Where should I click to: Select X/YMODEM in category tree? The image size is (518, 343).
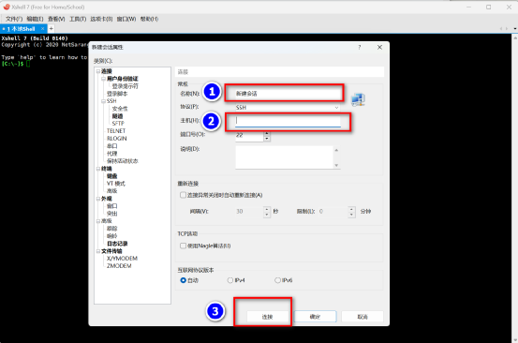point(122,259)
